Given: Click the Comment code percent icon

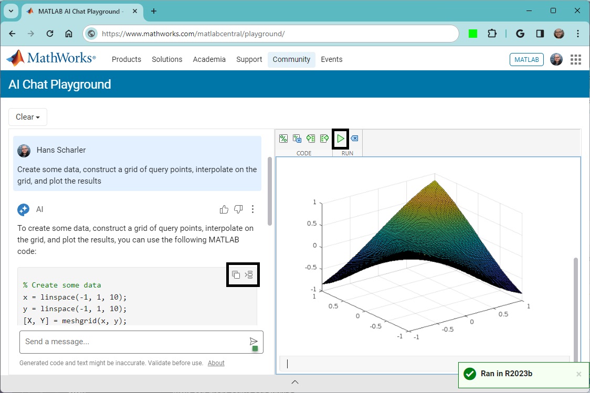Looking at the screenshot, I should [x=283, y=139].
